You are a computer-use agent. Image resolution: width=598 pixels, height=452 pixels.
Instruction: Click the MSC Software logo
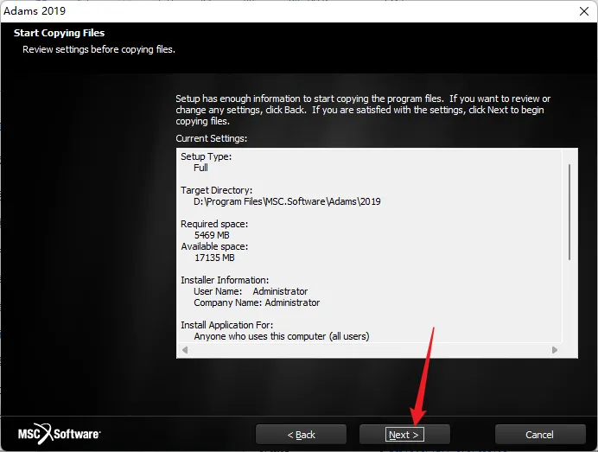[x=59, y=434]
